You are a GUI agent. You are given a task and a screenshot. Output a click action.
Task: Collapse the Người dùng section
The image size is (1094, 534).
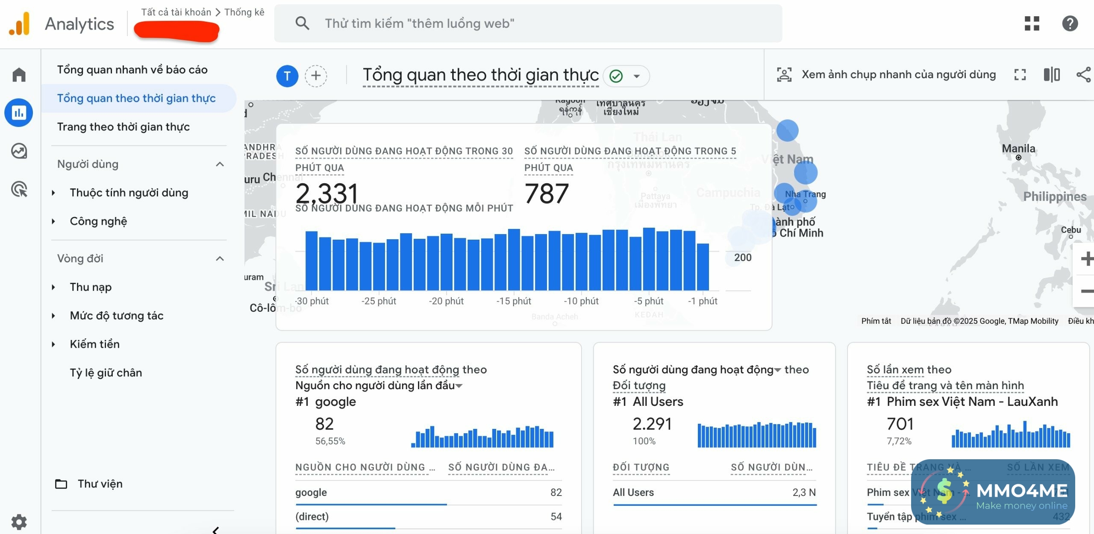click(220, 164)
